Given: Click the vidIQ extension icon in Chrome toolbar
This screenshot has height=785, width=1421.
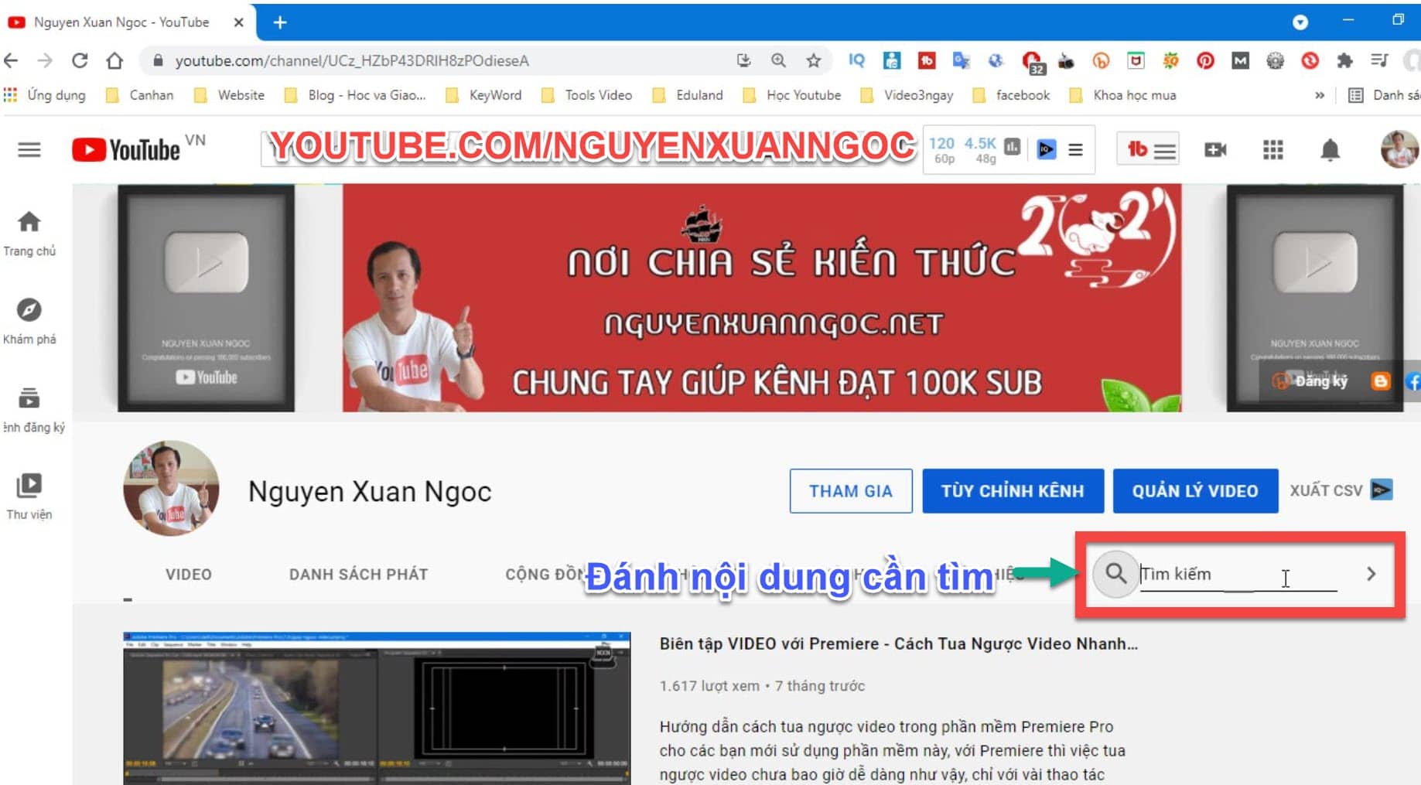Looking at the screenshot, I should [x=856, y=60].
